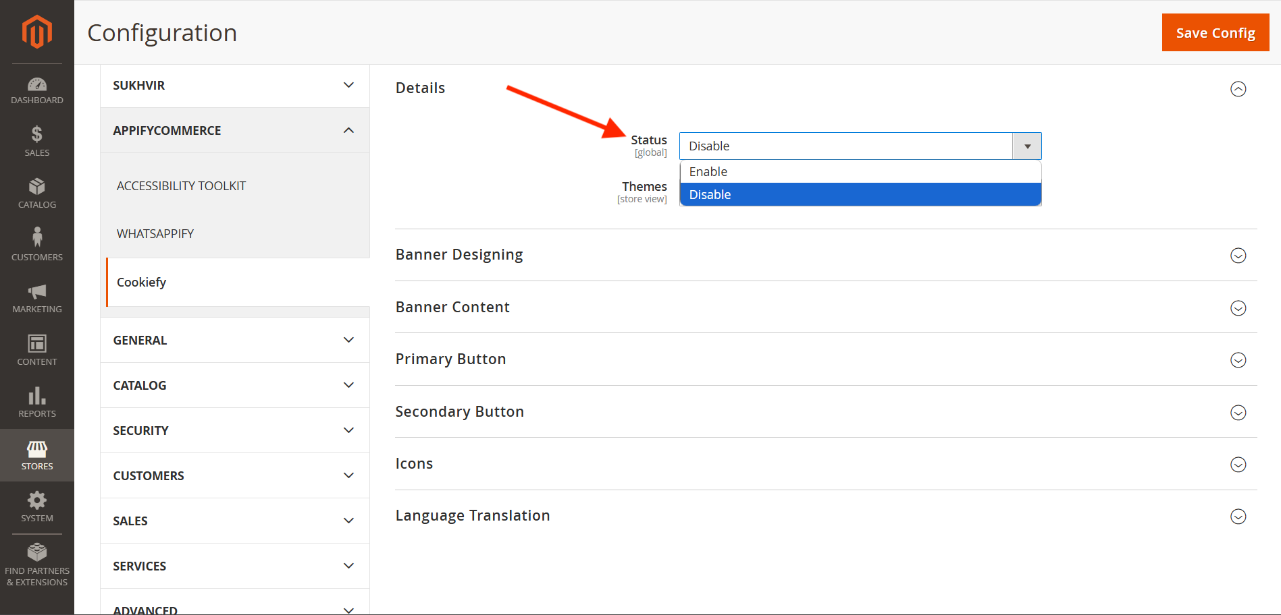Expand the SUKHVIR config tab chevron
Viewport: 1281px width, 615px height.
tap(348, 85)
